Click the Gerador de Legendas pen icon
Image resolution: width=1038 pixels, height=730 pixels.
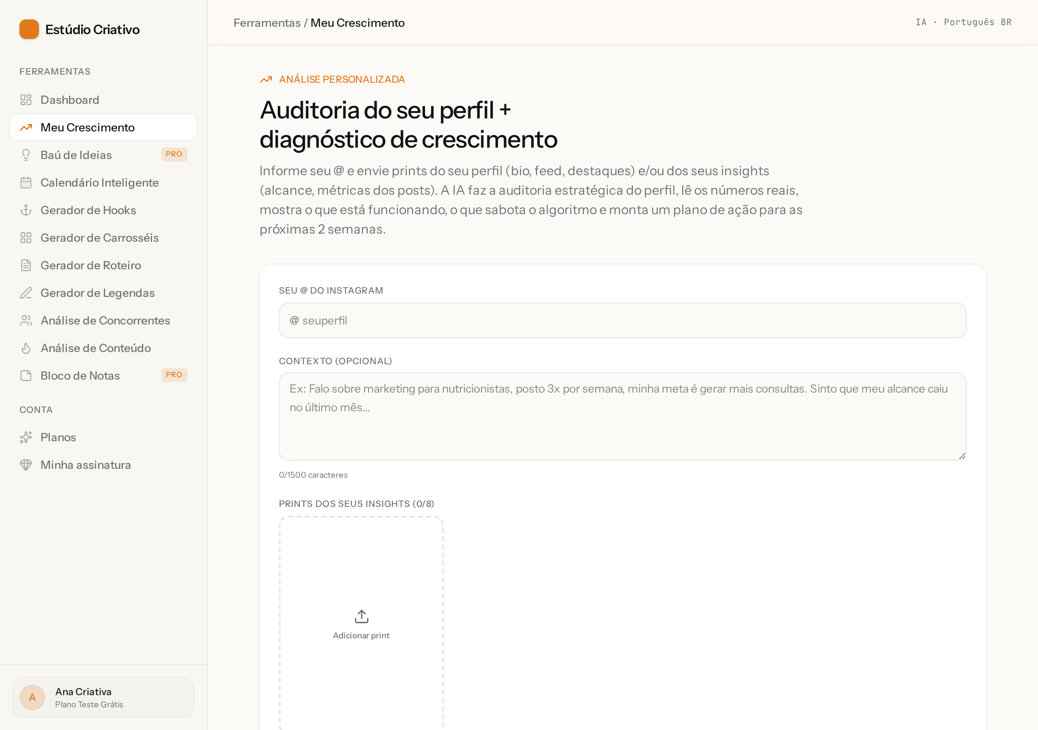pos(26,293)
